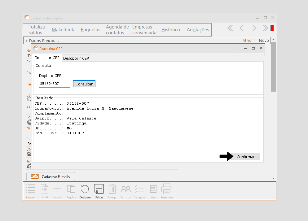This screenshot has height=221, width=308.
Task: Click the vertical scrollbar thumb in Cadastro
Action: [273, 67]
